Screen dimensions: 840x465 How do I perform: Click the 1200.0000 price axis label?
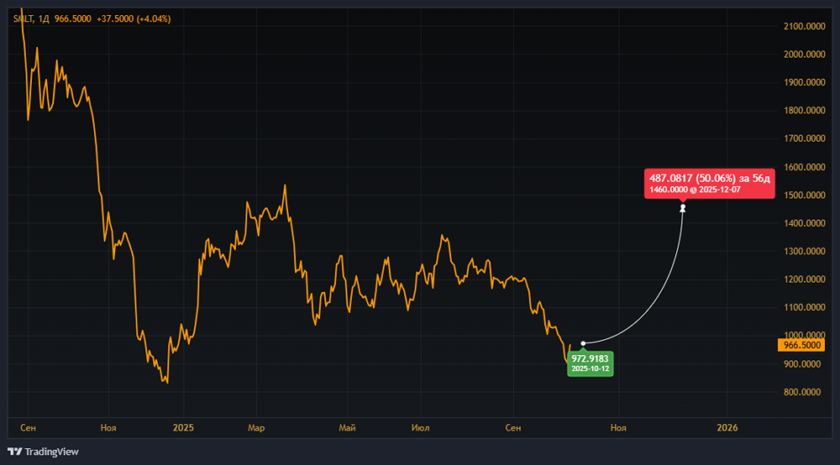click(x=804, y=280)
